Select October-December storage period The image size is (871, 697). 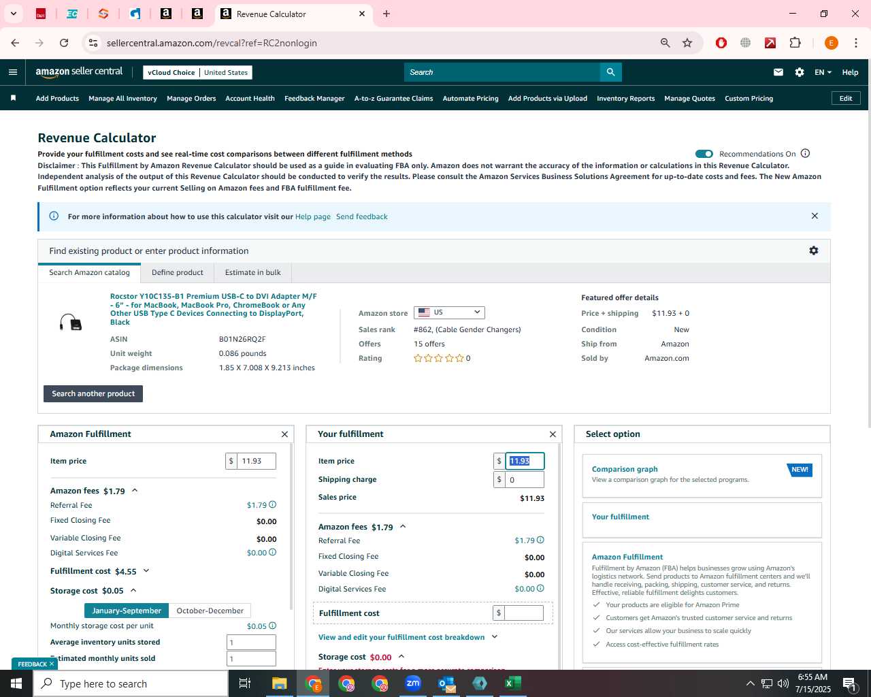210,611
